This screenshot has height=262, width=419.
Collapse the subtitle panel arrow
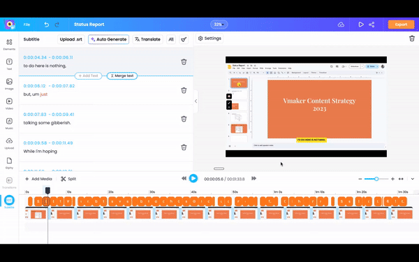pos(196,101)
